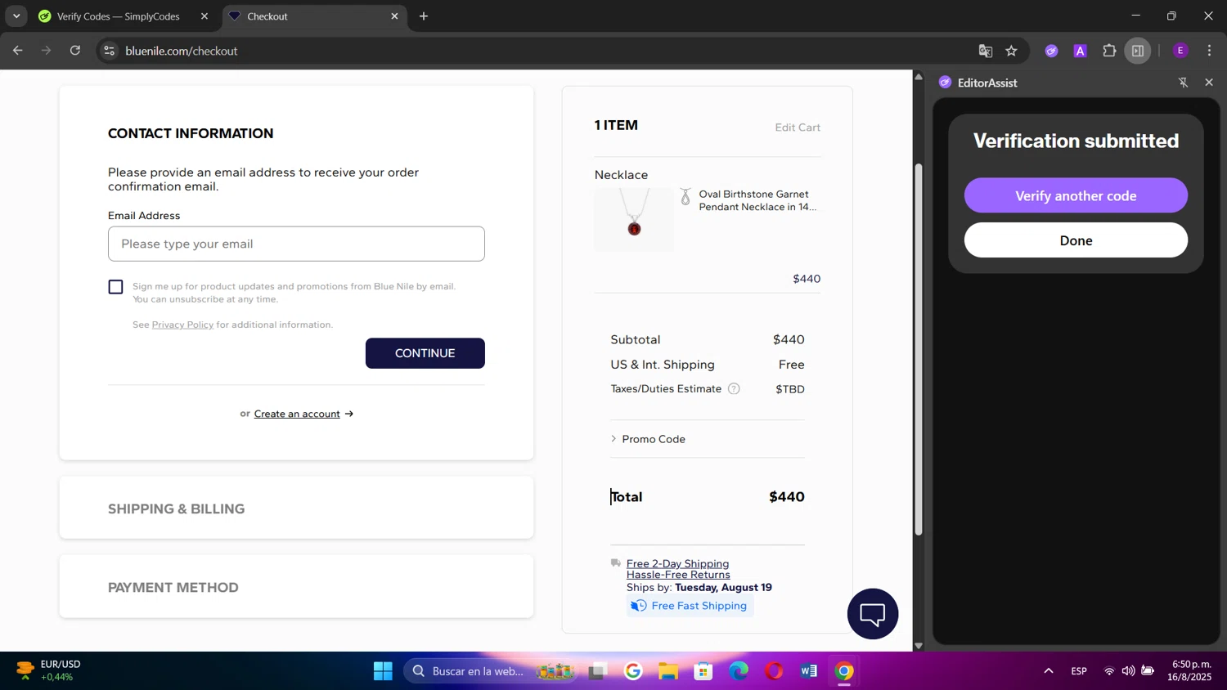The width and height of the screenshot is (1227, 690).
Task: Open Task View in the taskbar
Action: pyautogui.click(x=598, y=671)
